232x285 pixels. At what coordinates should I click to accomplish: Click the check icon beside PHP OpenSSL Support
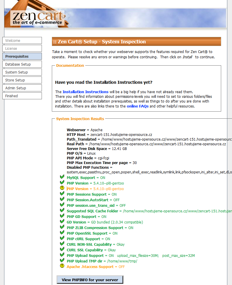(x=62, y=233)
